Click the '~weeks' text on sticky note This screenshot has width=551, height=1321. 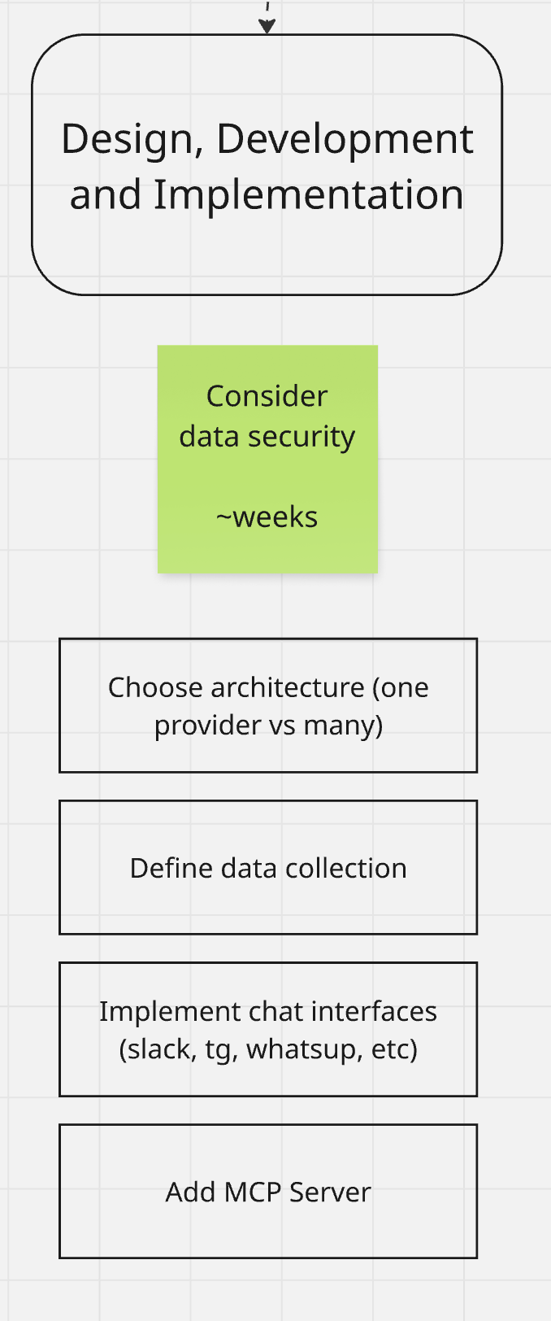[x=267, y=517]
